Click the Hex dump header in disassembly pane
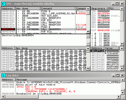 coord(28,9)
